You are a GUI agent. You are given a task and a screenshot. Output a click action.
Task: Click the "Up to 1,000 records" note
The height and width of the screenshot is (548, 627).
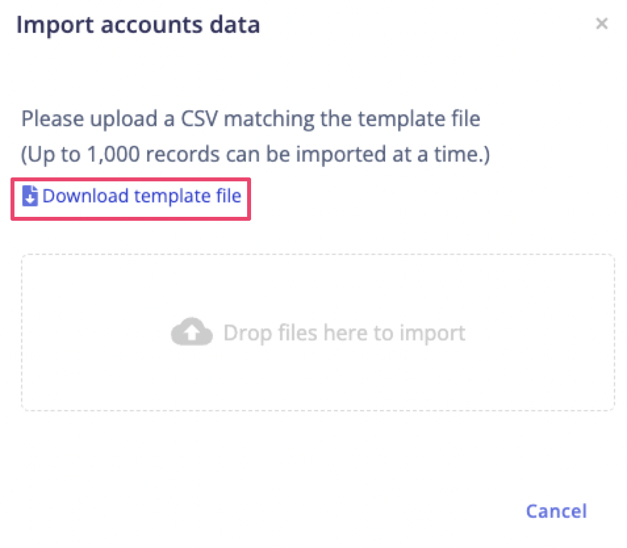255,156
